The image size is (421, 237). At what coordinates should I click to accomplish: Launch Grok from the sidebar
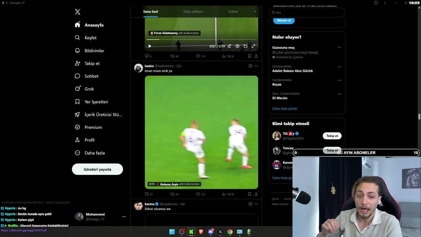click(84, 89)
